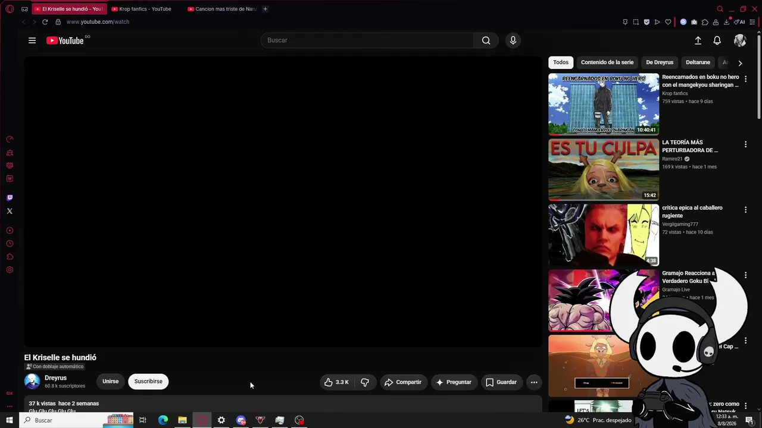
Task: Select the Contenido de la serie chip
Action: [607, 62]
